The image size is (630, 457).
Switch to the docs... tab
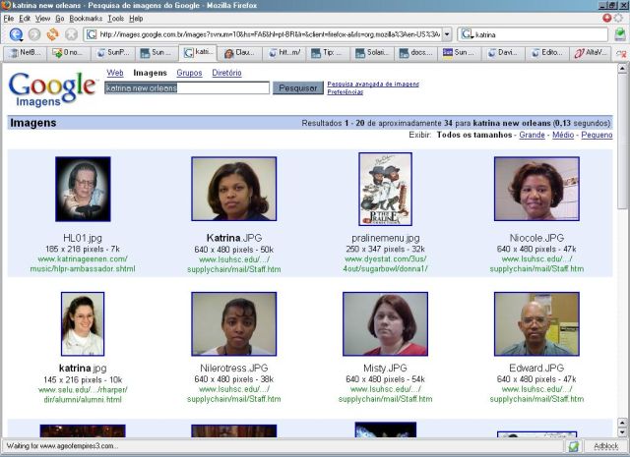(x=415, y=53)
